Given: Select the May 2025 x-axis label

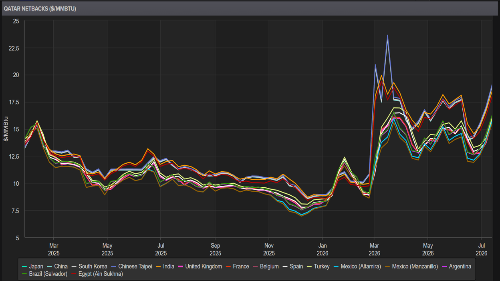Looking at the screenshot, I should [x=107, y=249].
